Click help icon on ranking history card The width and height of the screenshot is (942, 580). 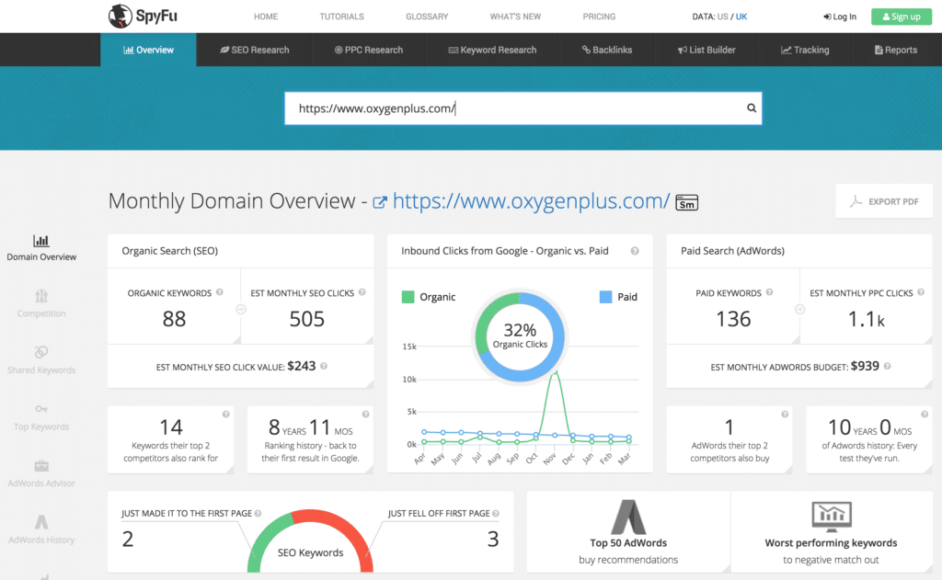(365, 415)
